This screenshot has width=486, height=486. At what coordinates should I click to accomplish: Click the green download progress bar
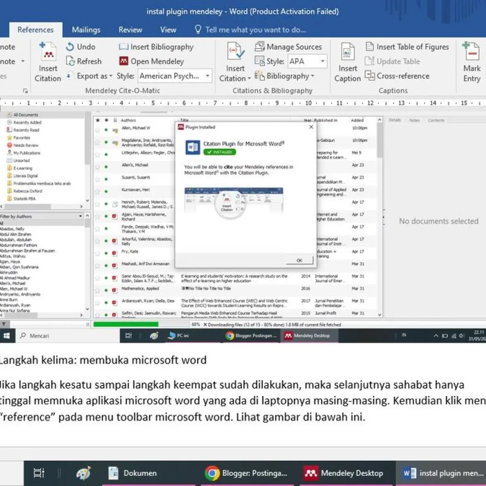(x=126, y=324)
